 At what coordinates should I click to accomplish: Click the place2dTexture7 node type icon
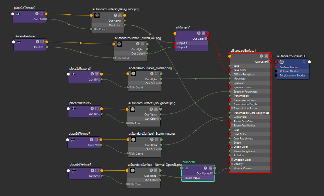[x=73, y=140]
